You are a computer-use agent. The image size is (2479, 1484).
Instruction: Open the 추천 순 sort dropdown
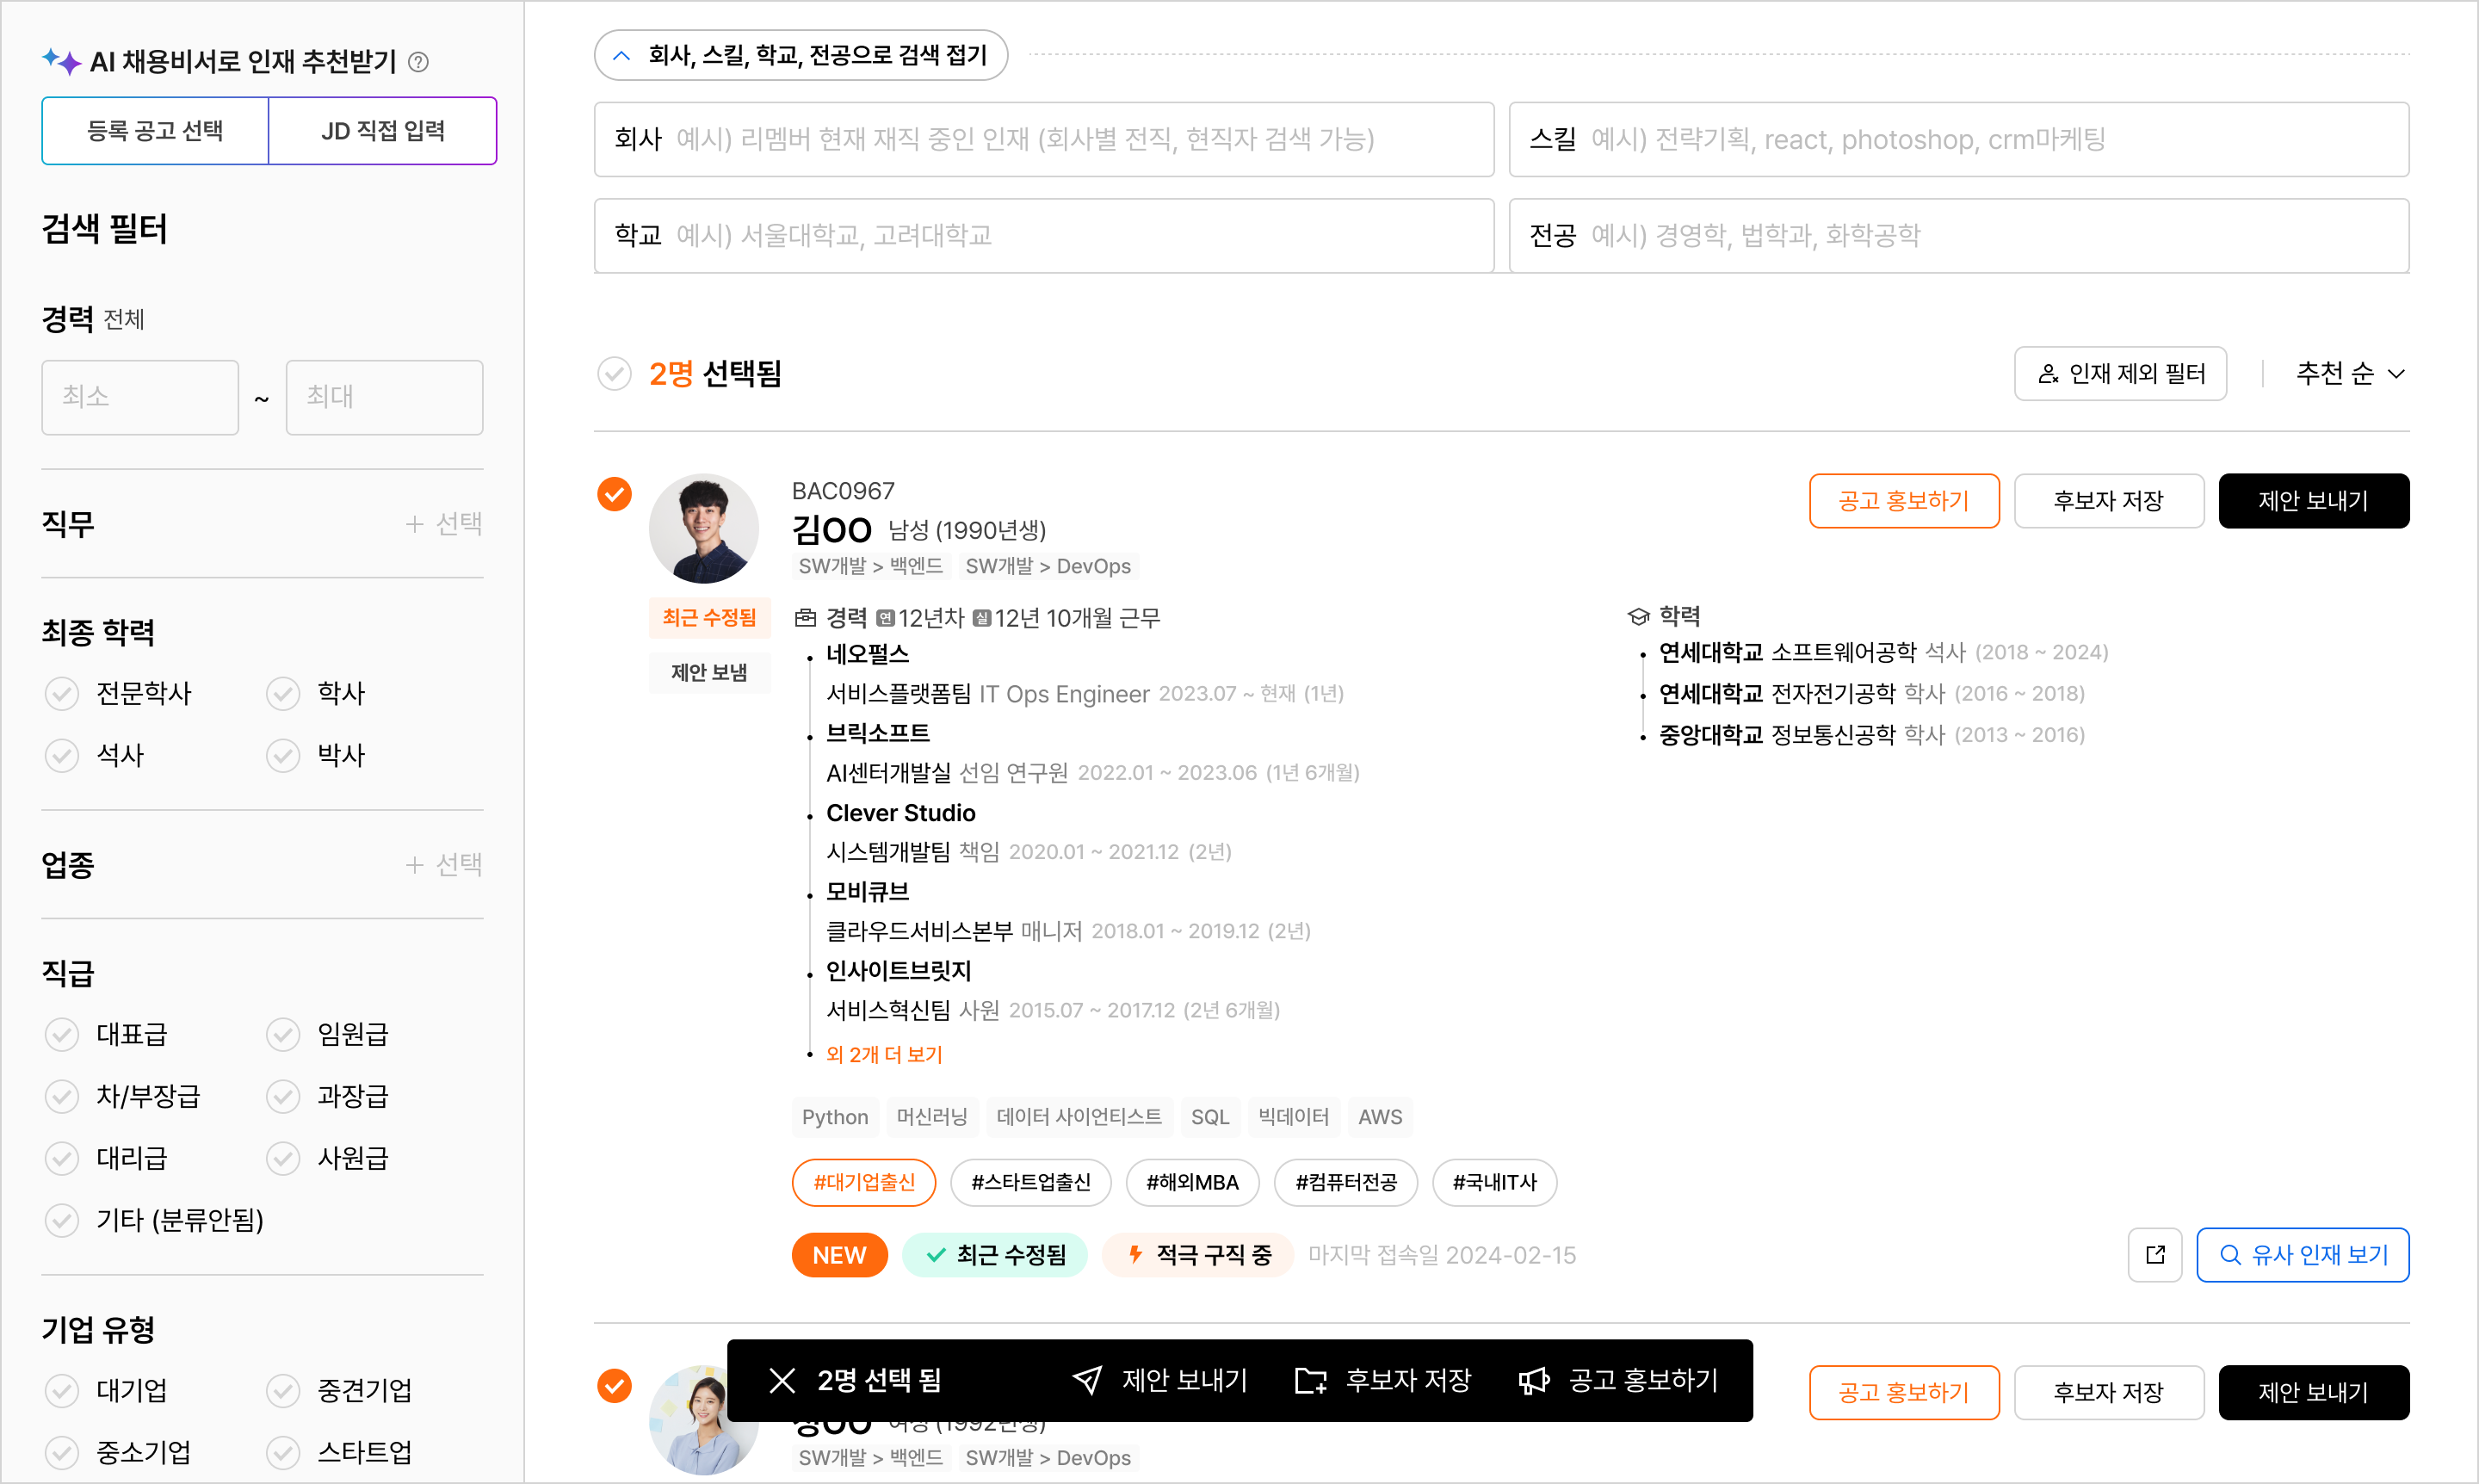coord(2349,374)
